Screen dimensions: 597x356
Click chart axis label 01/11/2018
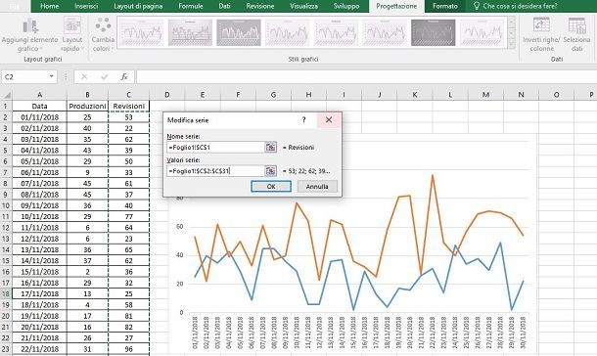196,333
